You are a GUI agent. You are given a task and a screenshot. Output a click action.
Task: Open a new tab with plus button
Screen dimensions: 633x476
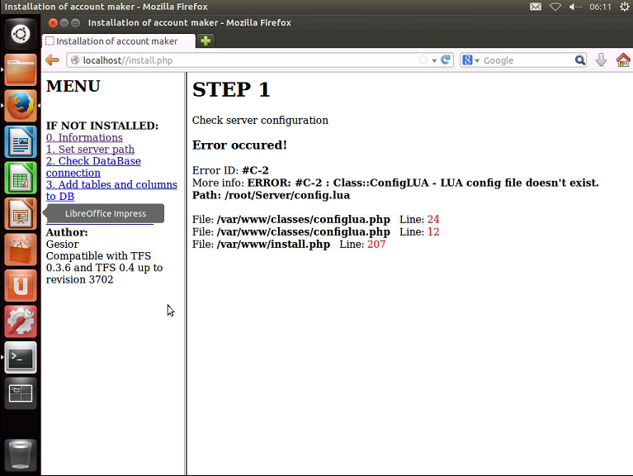[x=205, y=40]
